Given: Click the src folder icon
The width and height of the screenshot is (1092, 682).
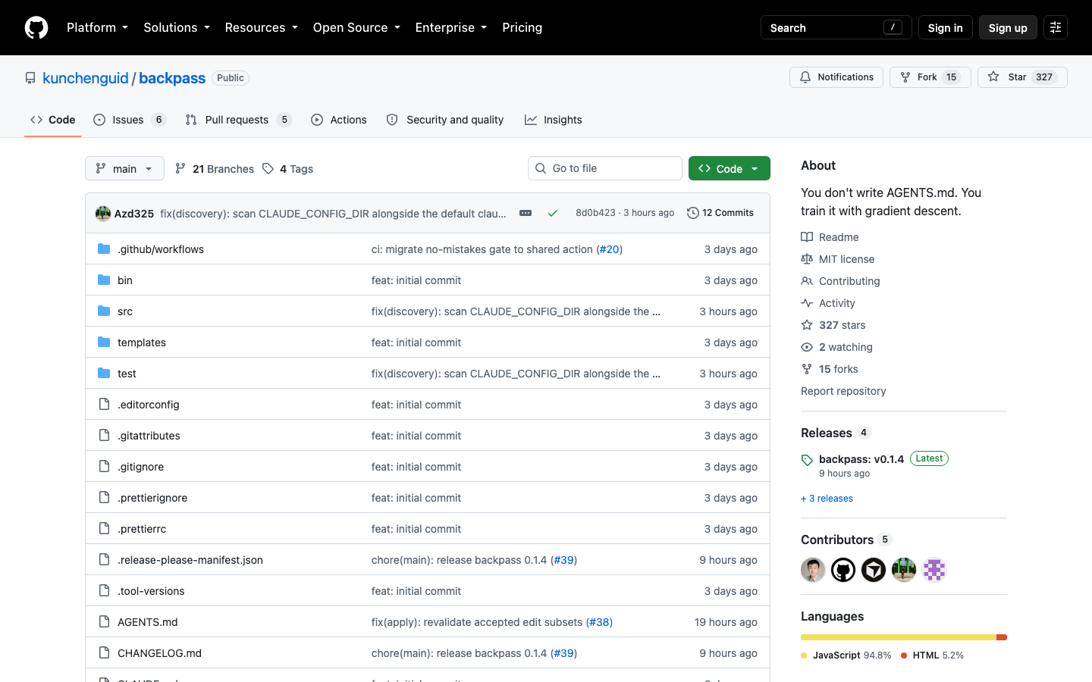Looking at the screenshot, I should 104,311.
